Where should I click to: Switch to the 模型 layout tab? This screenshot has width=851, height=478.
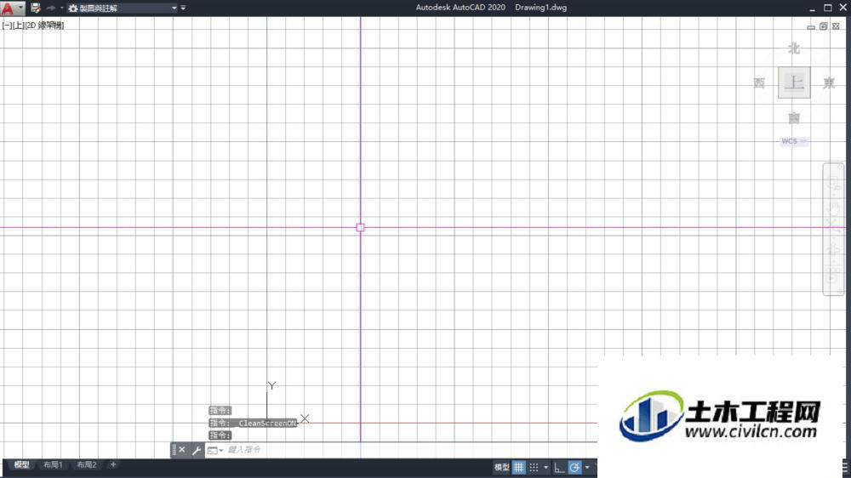22,465
